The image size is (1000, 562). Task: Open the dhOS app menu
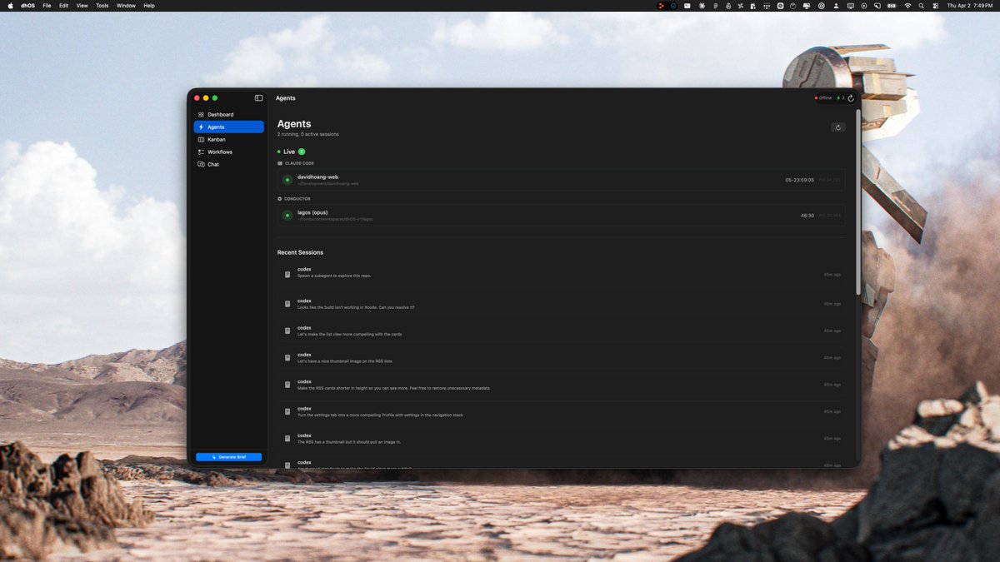(x=28, y=5)
